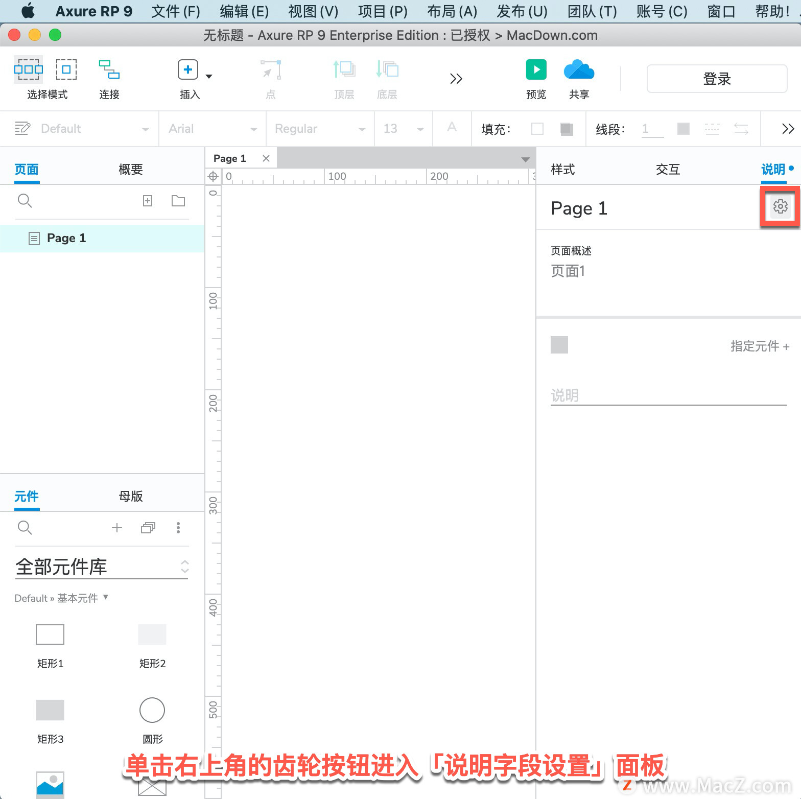Select the intersected selection mode icon
The width and height of the screenshot is (801, 799).
click(x=29, y=69)
